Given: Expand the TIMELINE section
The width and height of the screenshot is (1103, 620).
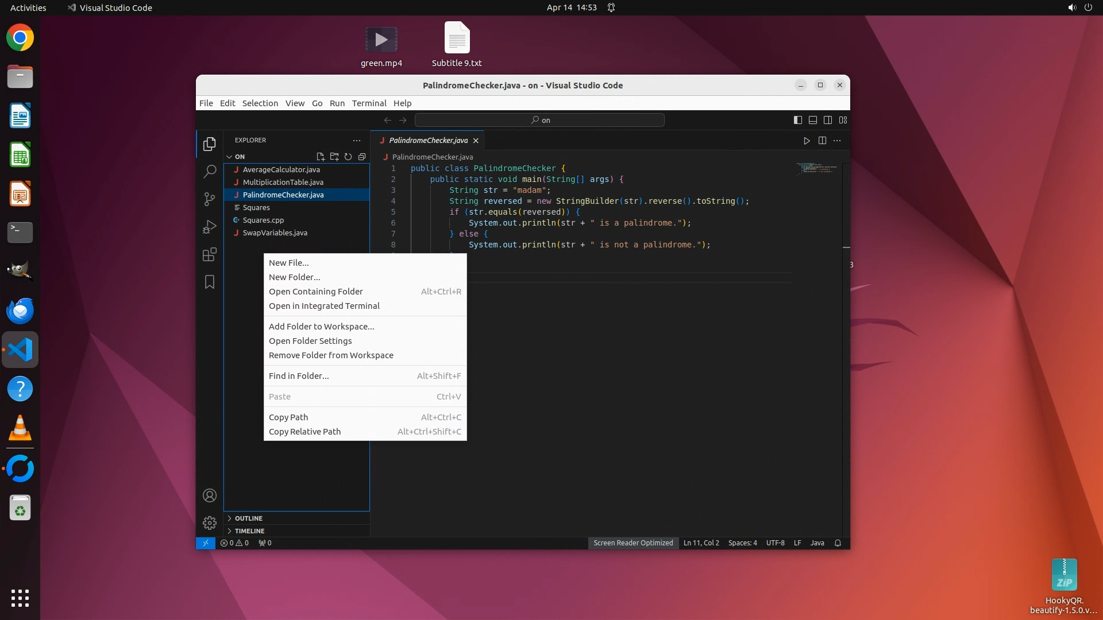Looking at the screenshot, I should pyautogui.click(x=249, y=531).
